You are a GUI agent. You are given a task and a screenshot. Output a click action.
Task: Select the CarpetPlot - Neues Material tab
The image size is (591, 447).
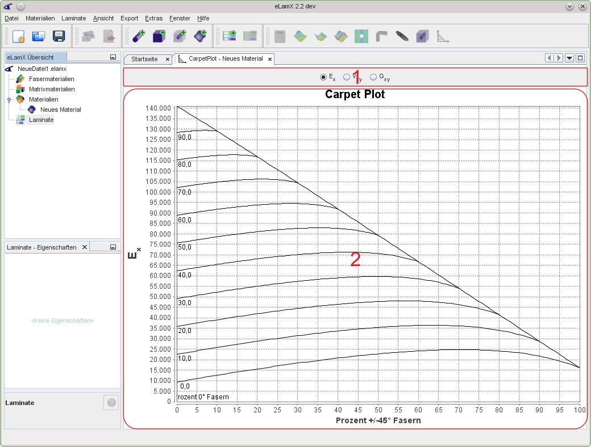(x=226, y=58)
